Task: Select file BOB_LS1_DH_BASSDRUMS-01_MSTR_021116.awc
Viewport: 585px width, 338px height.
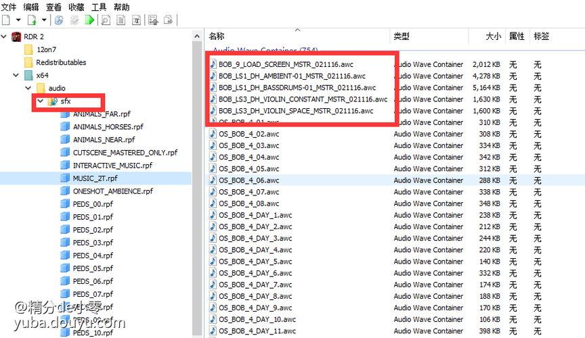Action: click(297, 88)
